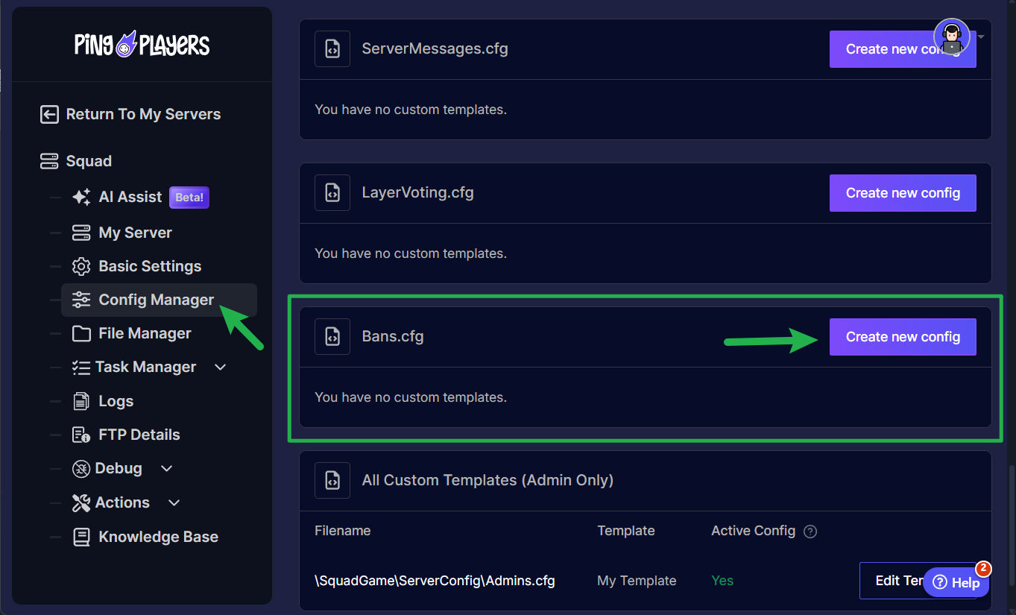Click the Template column header

(x=625, y=531)
